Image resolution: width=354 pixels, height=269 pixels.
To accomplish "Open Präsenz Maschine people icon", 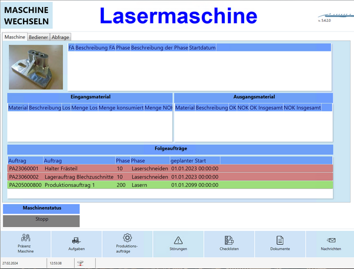I will click(25, 238).
